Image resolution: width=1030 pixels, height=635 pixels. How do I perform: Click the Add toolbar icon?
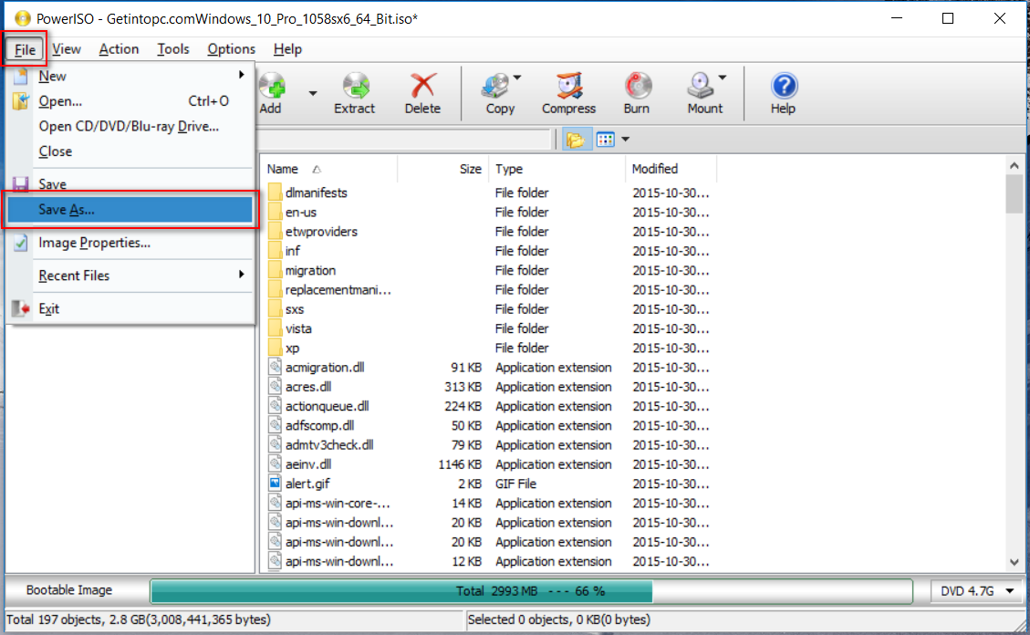click(272, 86)
